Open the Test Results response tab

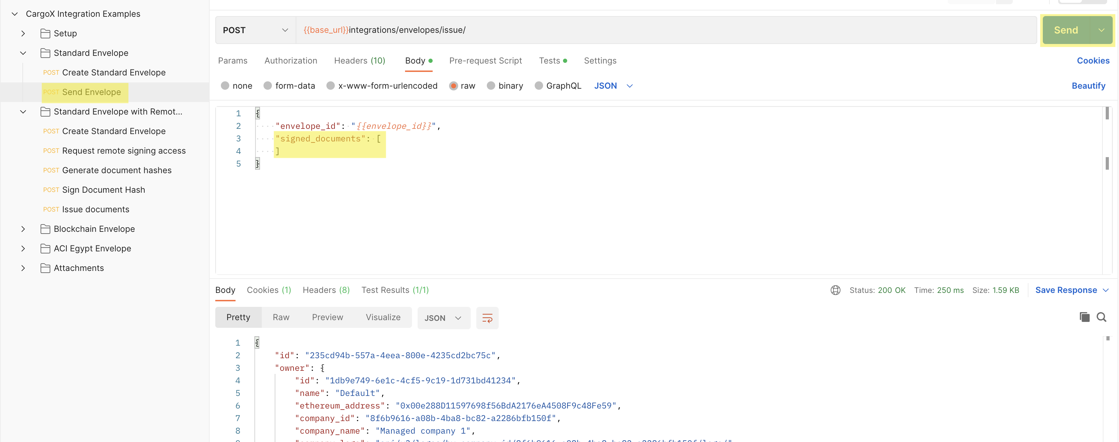coord(395,290)
